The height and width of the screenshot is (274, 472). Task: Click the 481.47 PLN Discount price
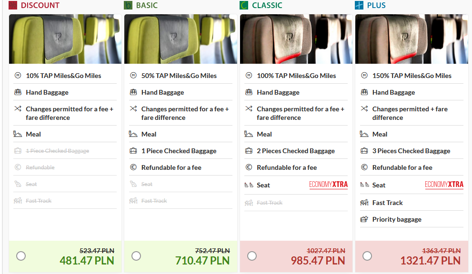[87, 261]
